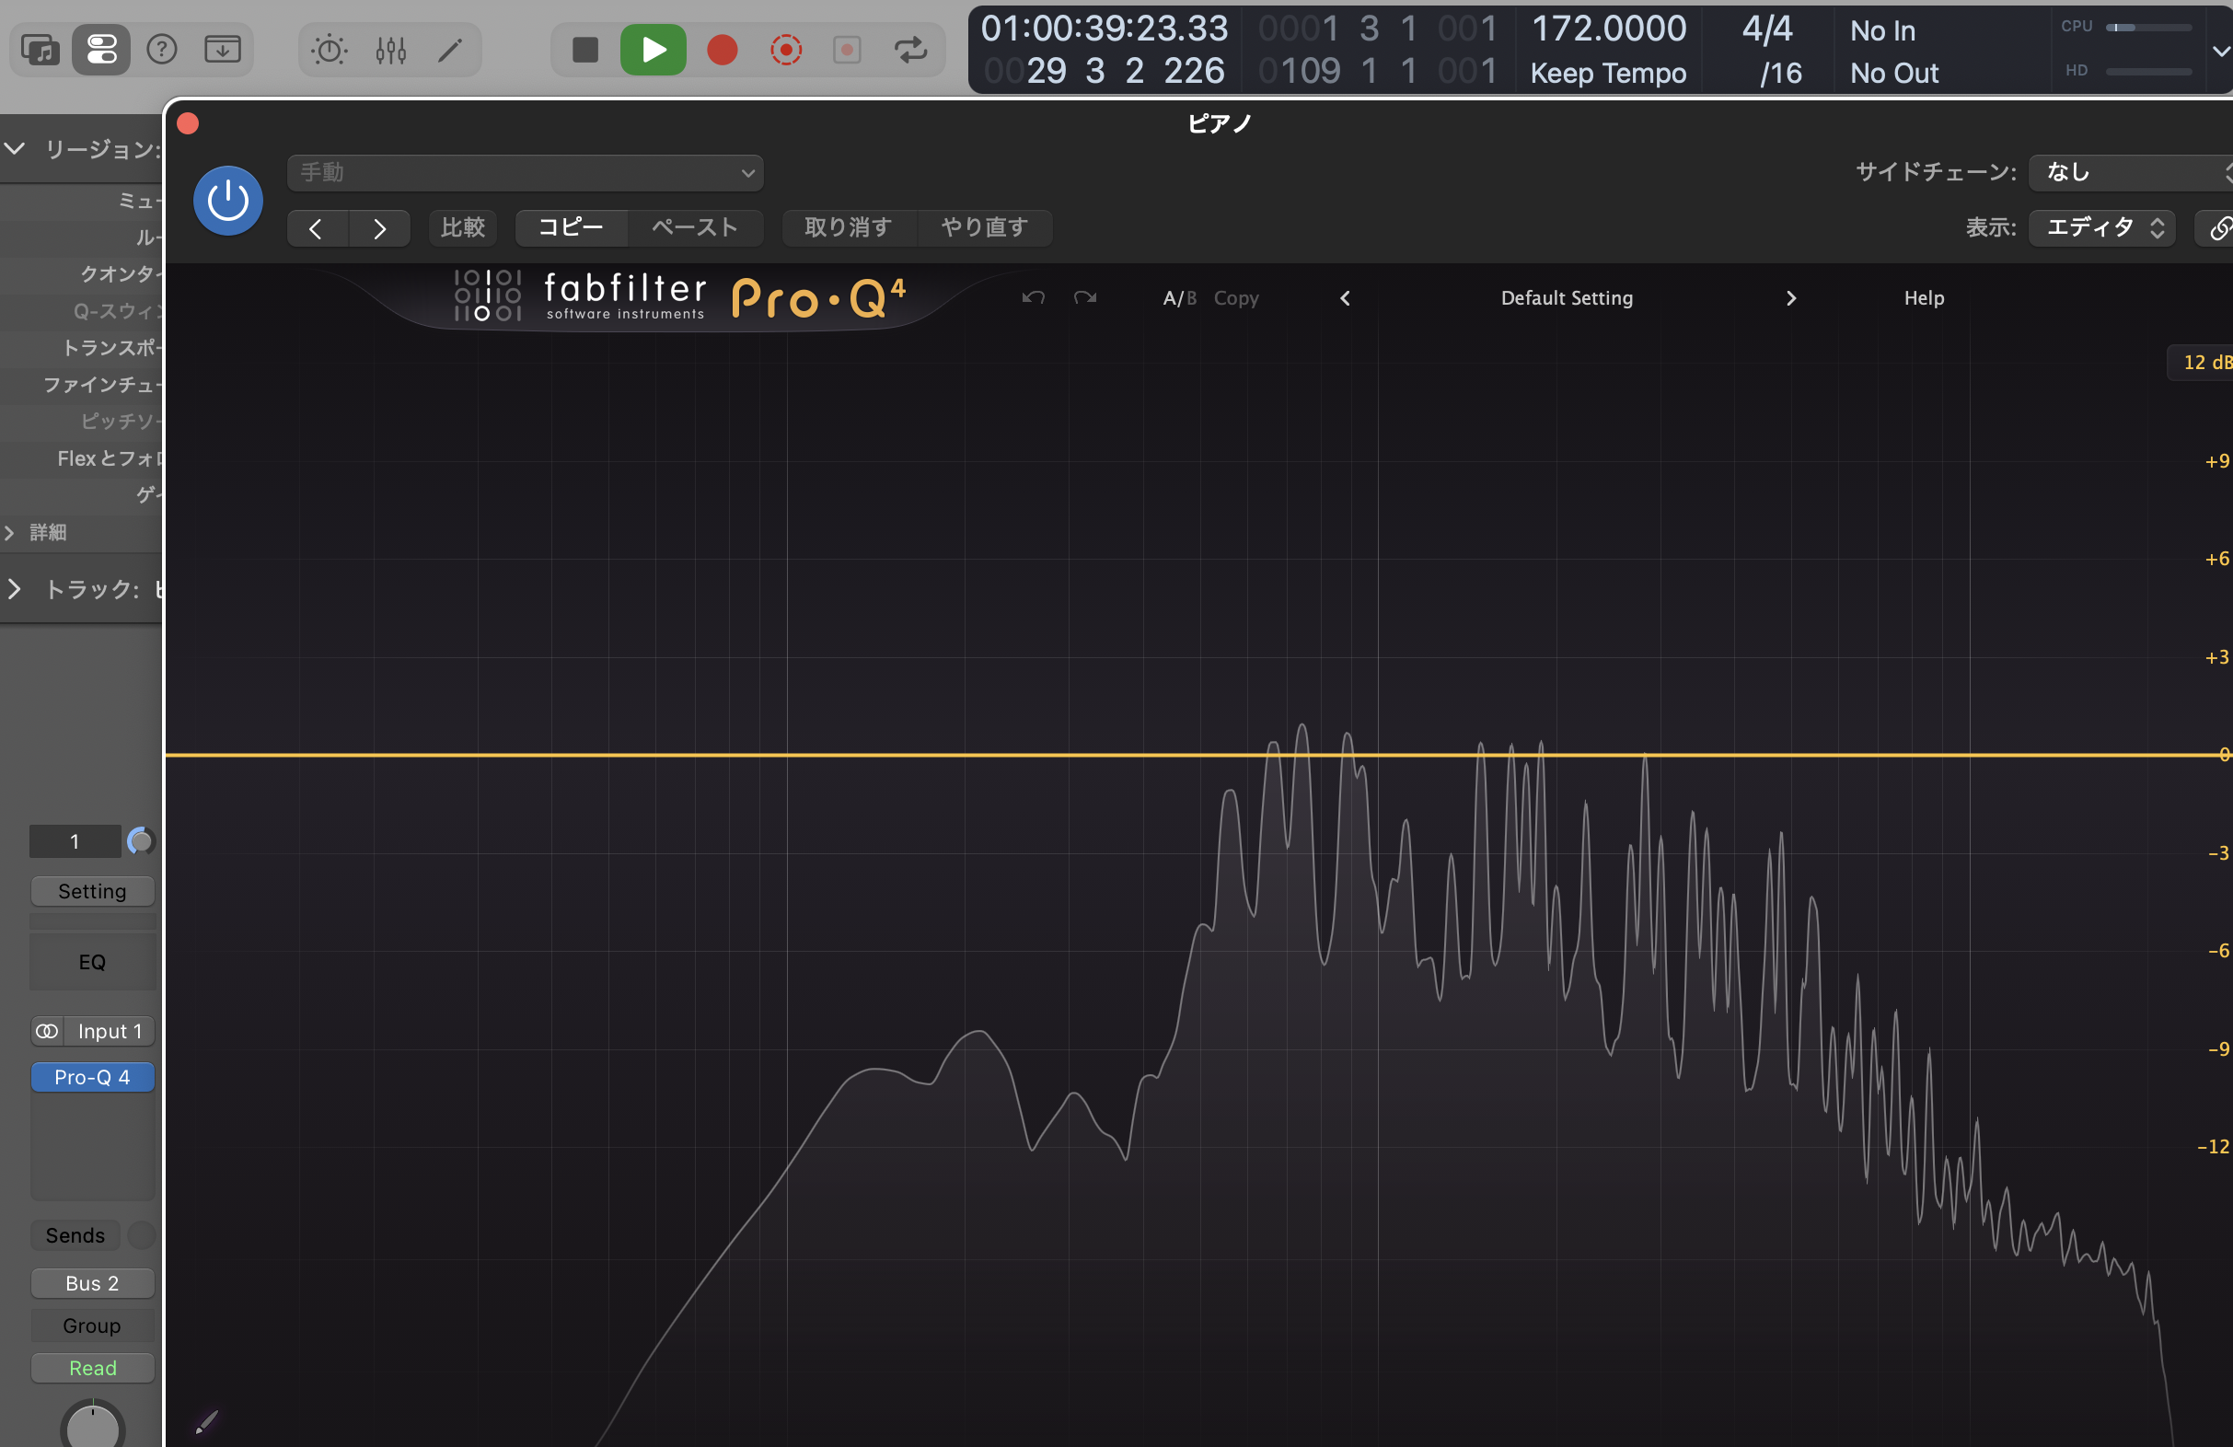Toggle the Pro-Q 4 plugin power button
This screenshot has height=1447, width=2233.
(x=228, y=201)
